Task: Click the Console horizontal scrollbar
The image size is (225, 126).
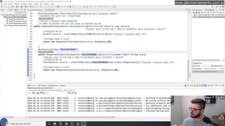Action: click(72, 117)
